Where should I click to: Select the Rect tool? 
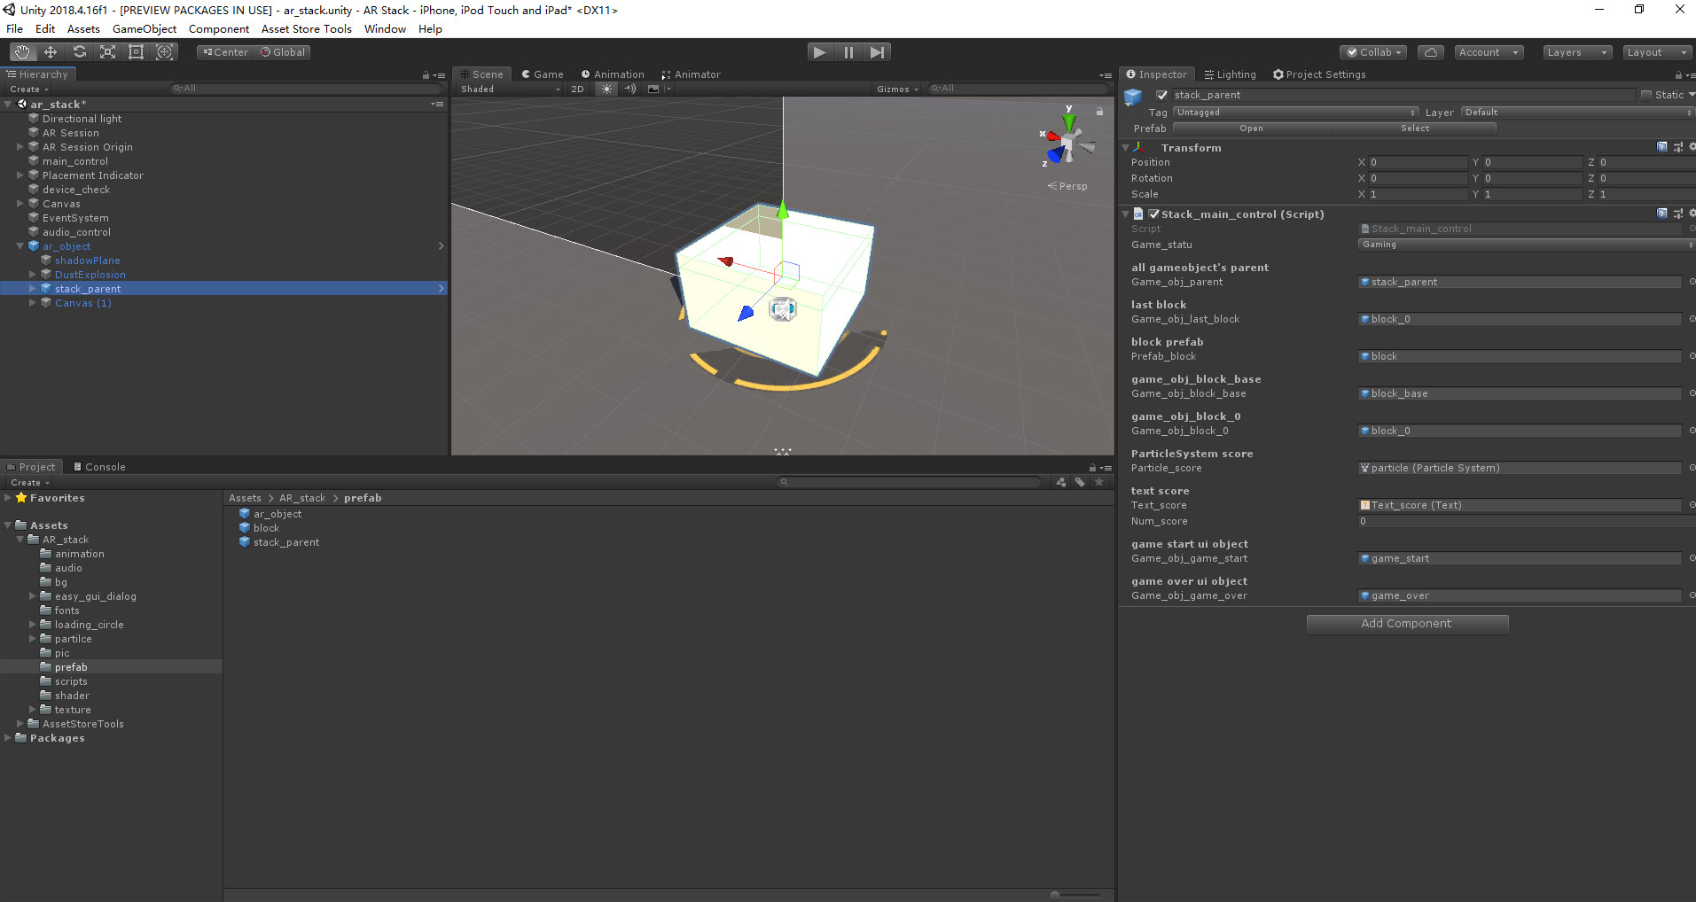136,51
